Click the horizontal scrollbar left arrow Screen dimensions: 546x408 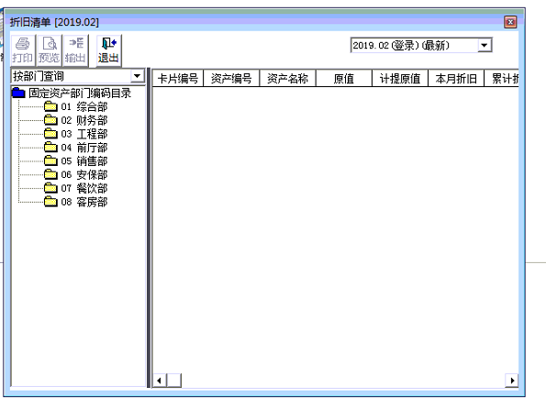tap(160, 380)
